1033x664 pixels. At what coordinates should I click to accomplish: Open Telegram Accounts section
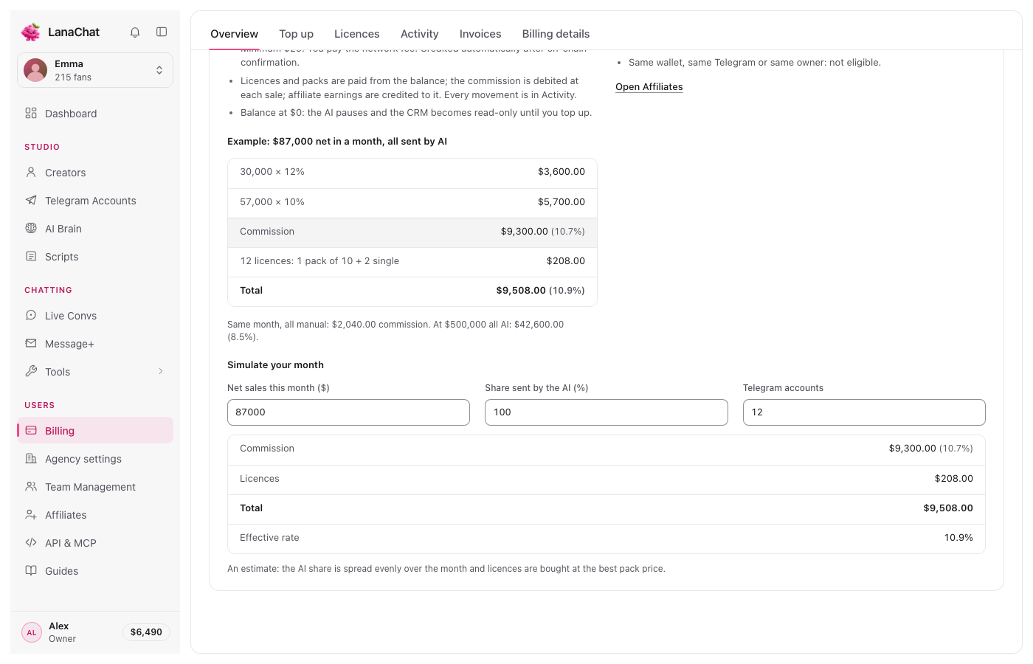pos(95,201)
